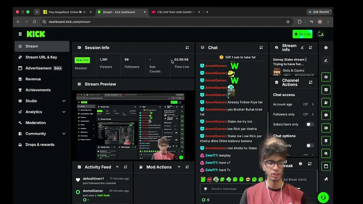This screenshot has width=363, height=204.
Task: Click the dashboard.kick.com address bar
Action: (x=162, y=22)
